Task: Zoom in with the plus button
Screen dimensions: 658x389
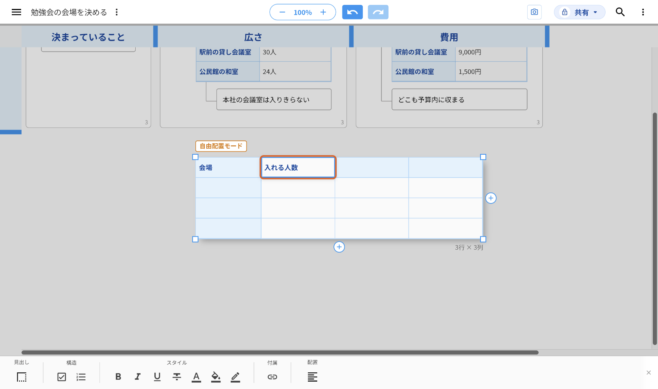Action: pos(323,12)
